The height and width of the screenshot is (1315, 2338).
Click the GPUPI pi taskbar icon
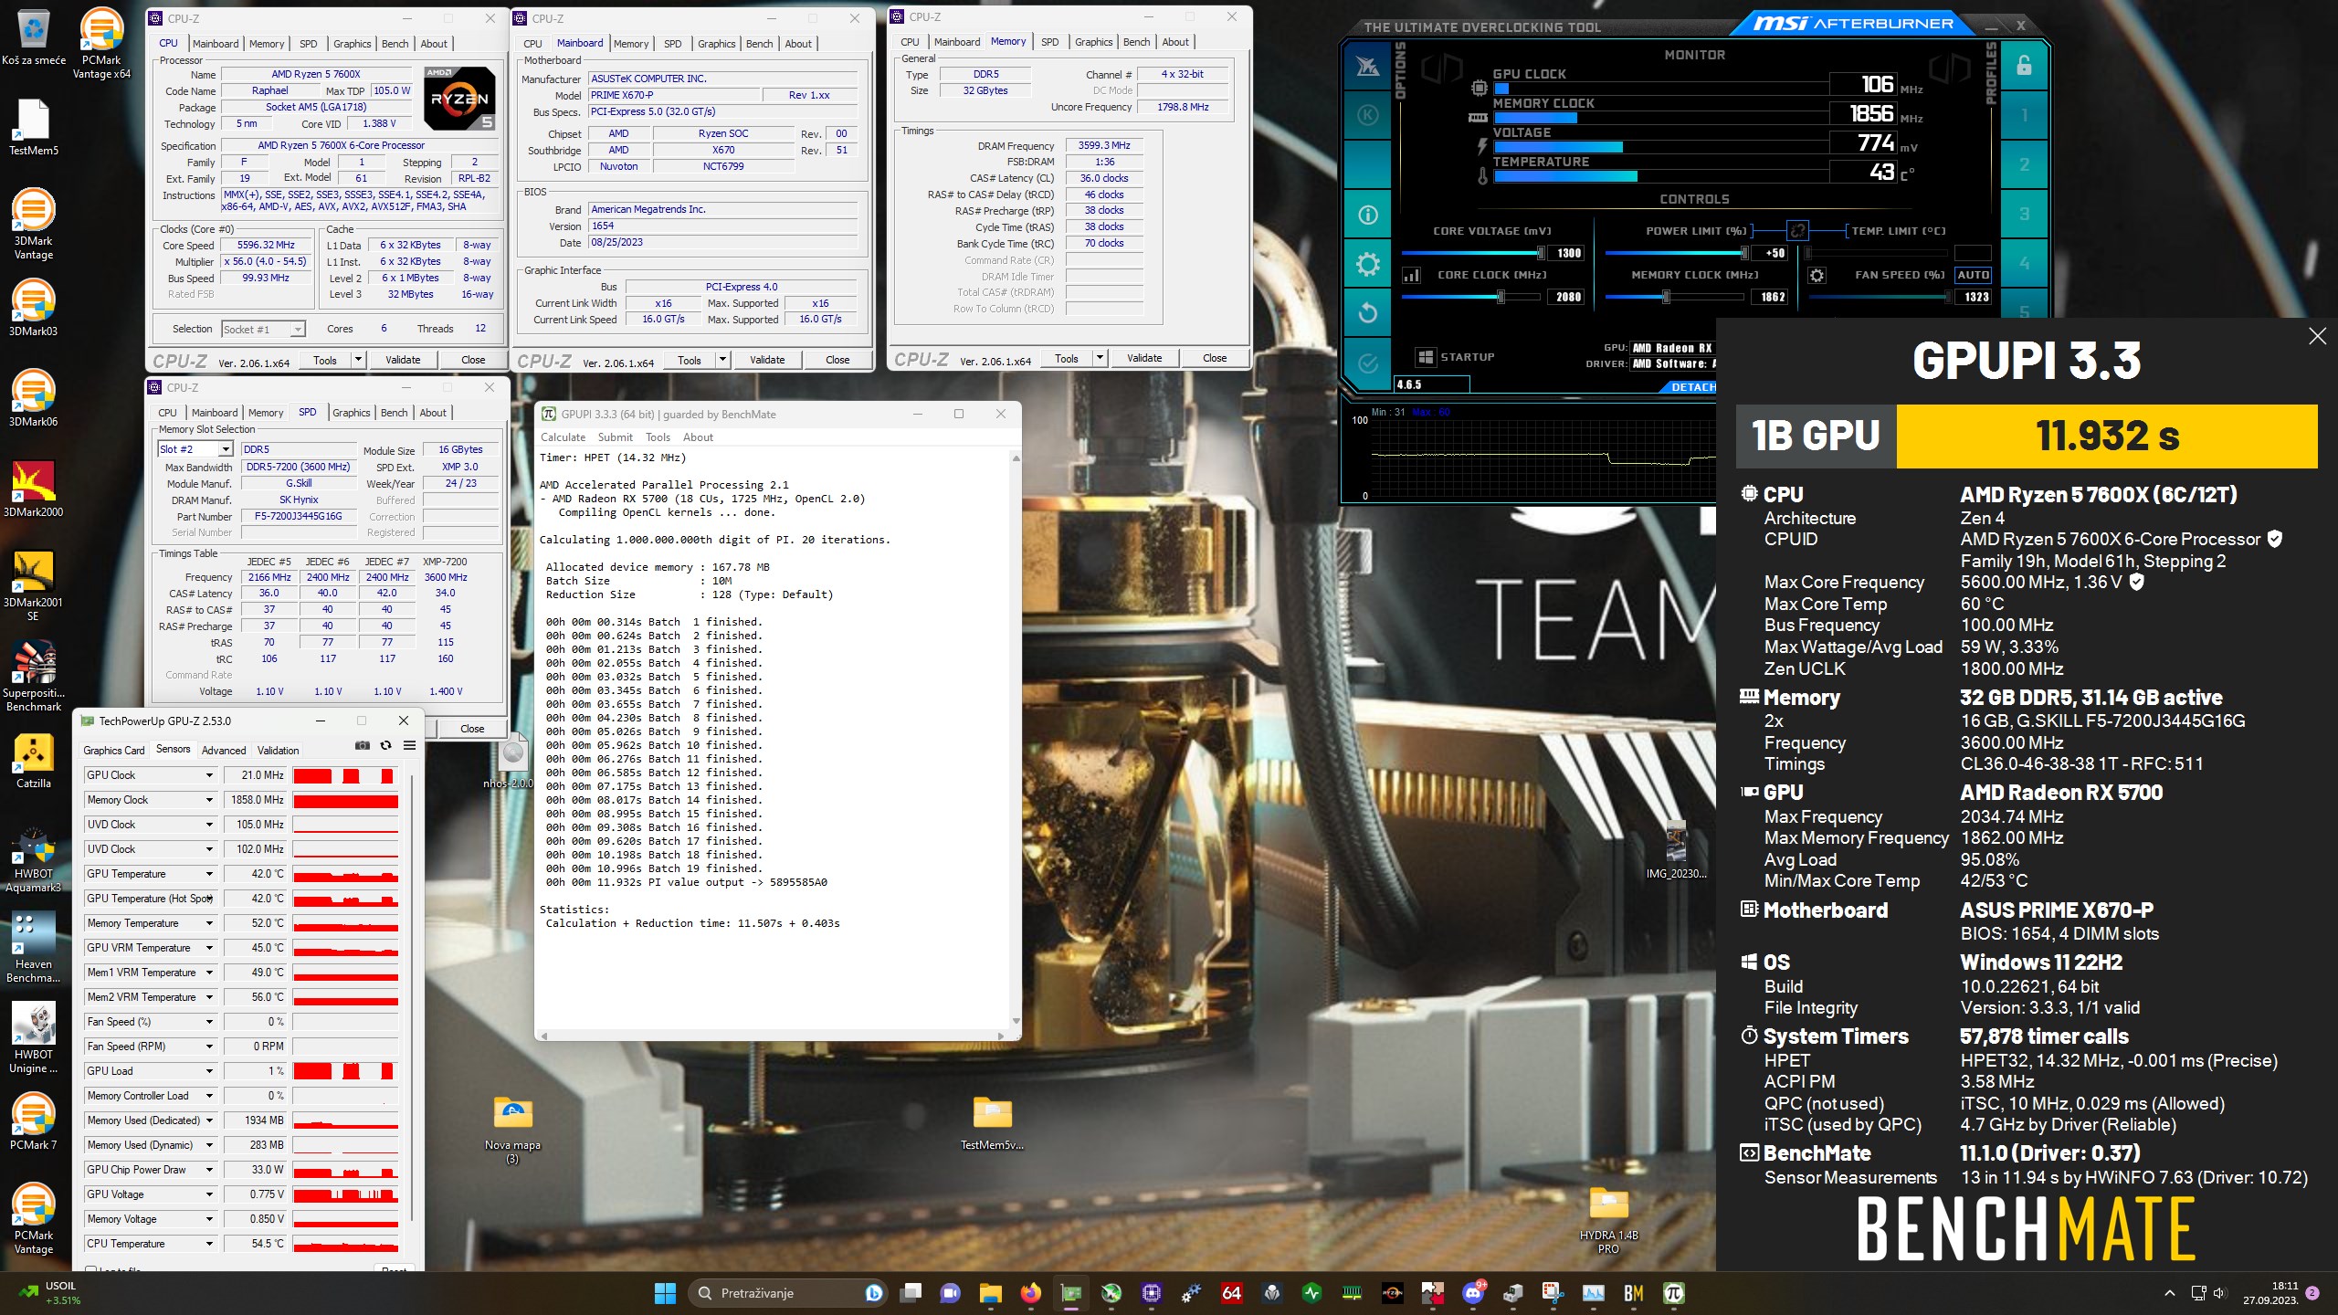click(x=1674, y=1293)
